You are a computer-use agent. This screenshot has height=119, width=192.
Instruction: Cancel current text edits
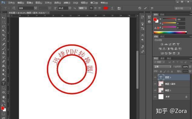point(140,8)
